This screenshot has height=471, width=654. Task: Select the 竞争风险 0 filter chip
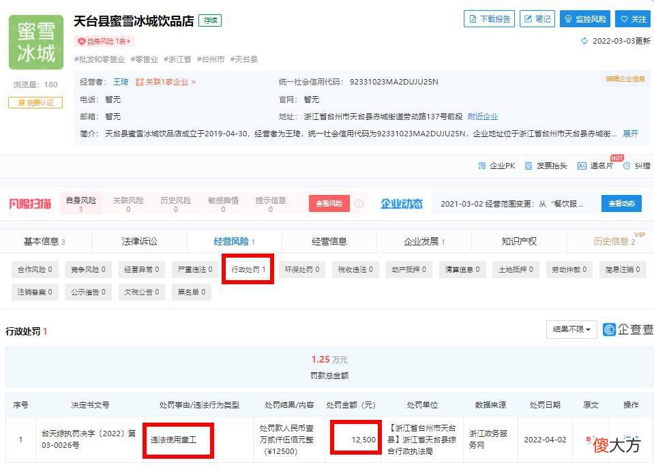(88, 270)
